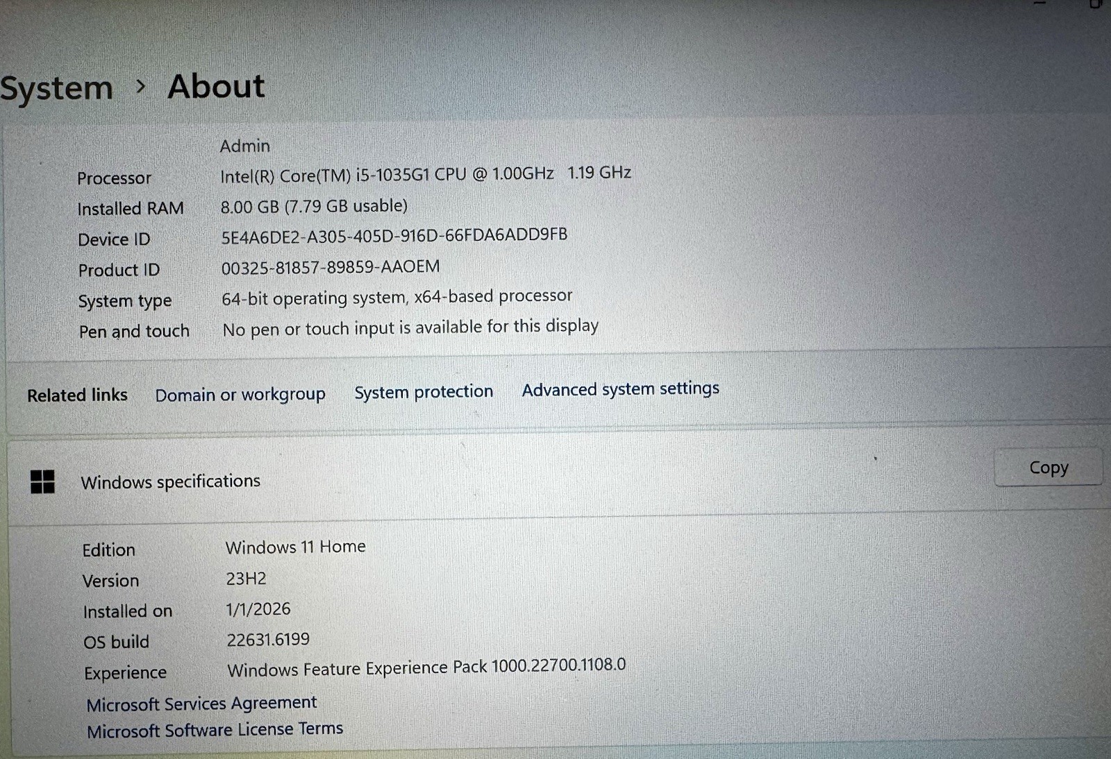This screenshot has width=1111, height=759.
Task: Click the Processor label
Action: [114, 178]
